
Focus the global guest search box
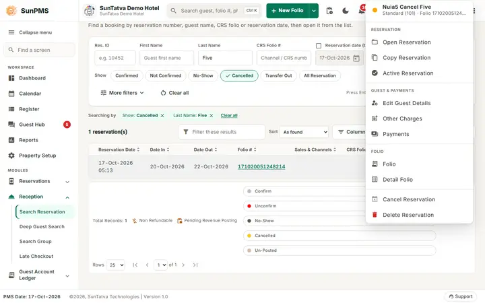tap(215, 11)
